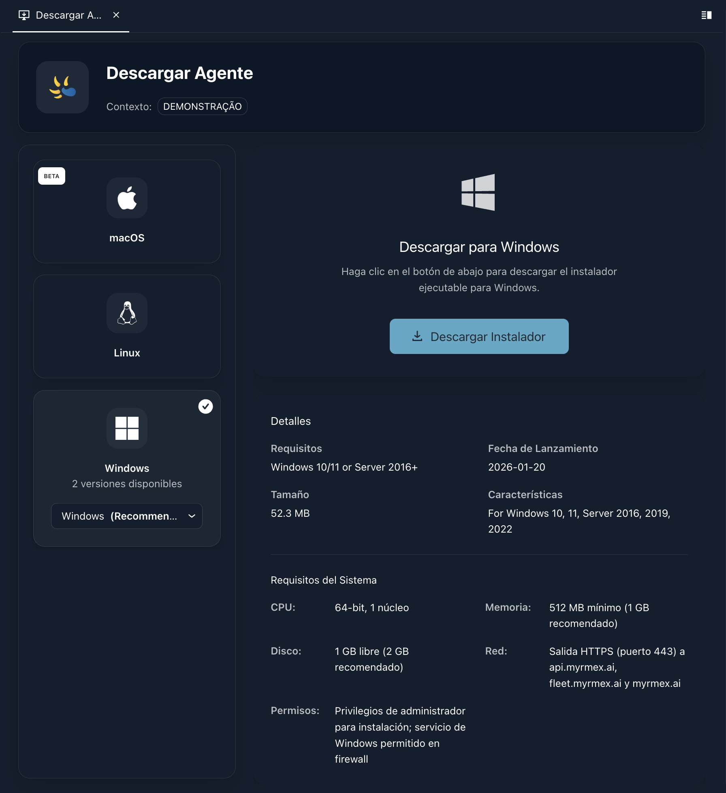
Task: Click the 52.3 MB size value under Tamaño
Action: [290, 513]
